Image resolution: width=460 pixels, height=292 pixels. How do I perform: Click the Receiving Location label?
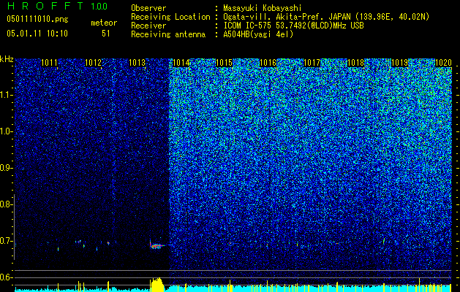(170, 17)
